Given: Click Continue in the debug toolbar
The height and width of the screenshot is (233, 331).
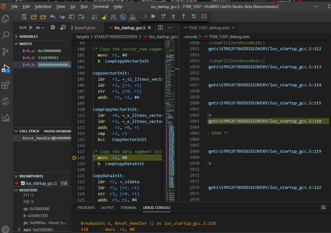Looking at the screenshot, I should pos(153,16).
